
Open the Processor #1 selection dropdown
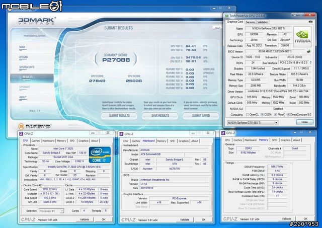tap(51, 211)
